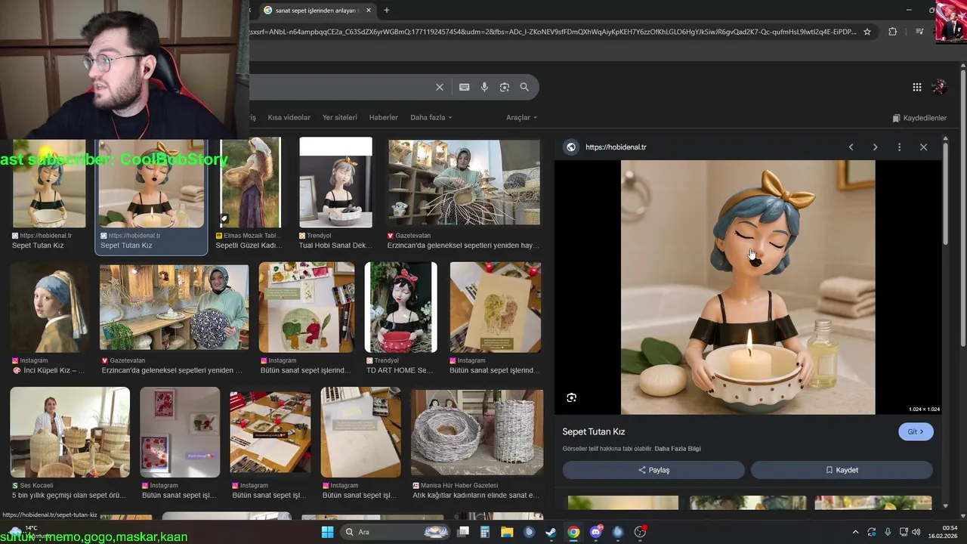
Task: Click the large preview image of the figurine
Action: point(748,287)
